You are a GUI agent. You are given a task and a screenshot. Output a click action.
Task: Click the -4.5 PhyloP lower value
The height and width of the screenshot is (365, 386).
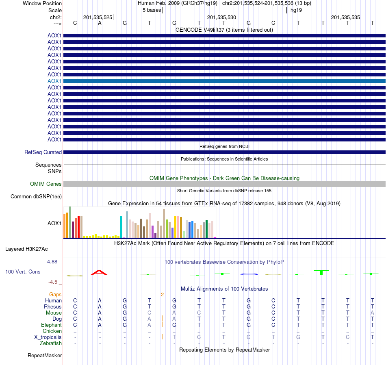pyautogui.click(x=53, y=282)
